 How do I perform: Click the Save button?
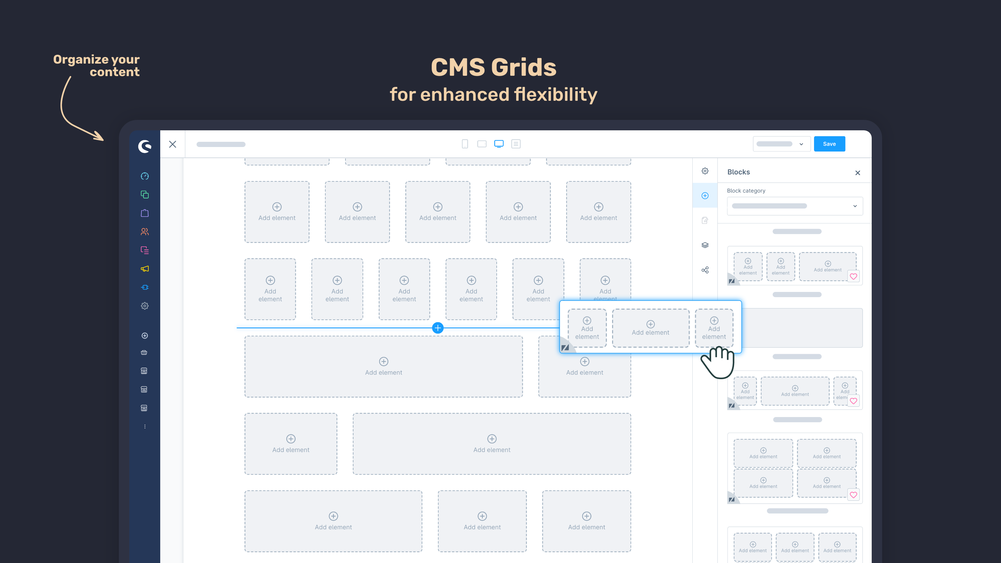pos(829,144)
